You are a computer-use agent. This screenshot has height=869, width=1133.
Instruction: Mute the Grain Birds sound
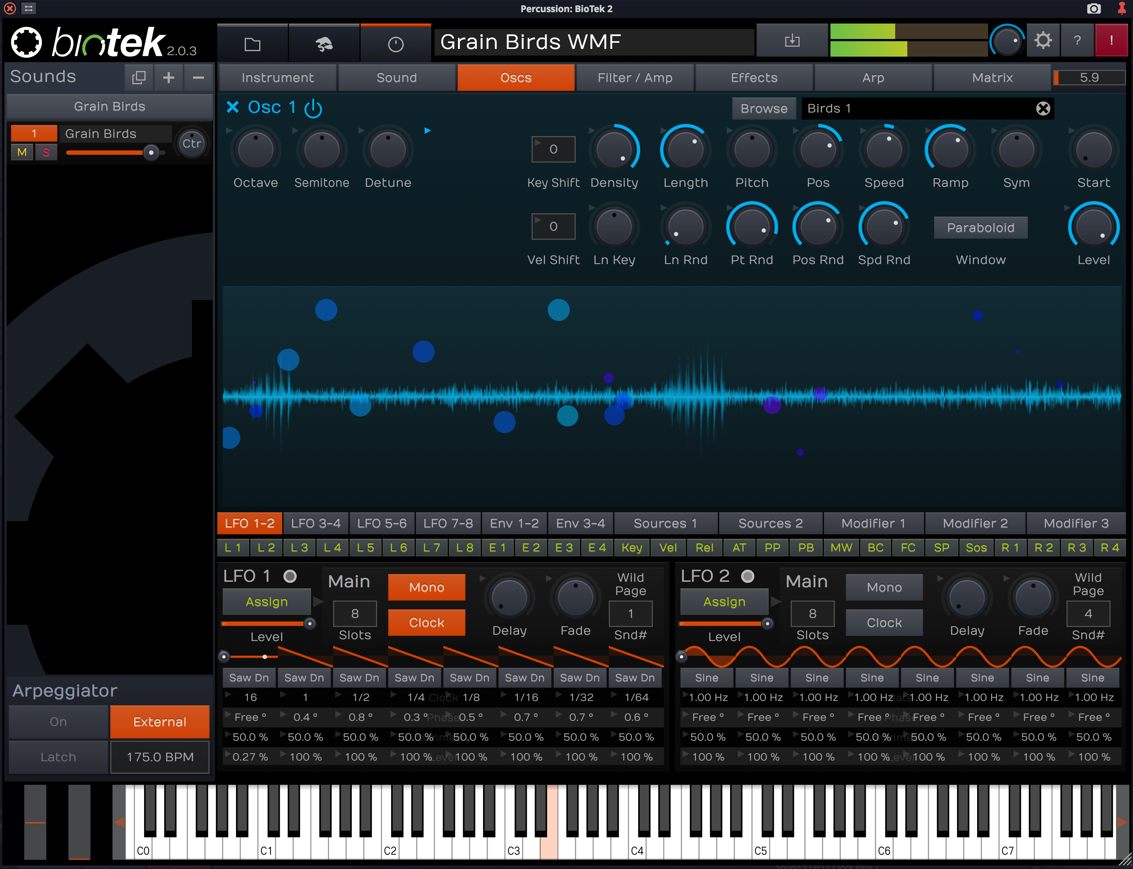[x=22, y=152]
